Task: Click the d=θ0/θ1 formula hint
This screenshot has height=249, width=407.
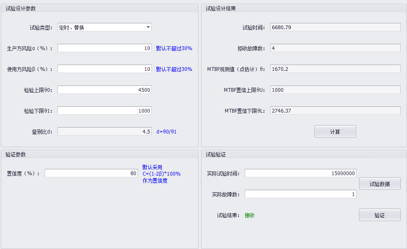Action: 167,131
